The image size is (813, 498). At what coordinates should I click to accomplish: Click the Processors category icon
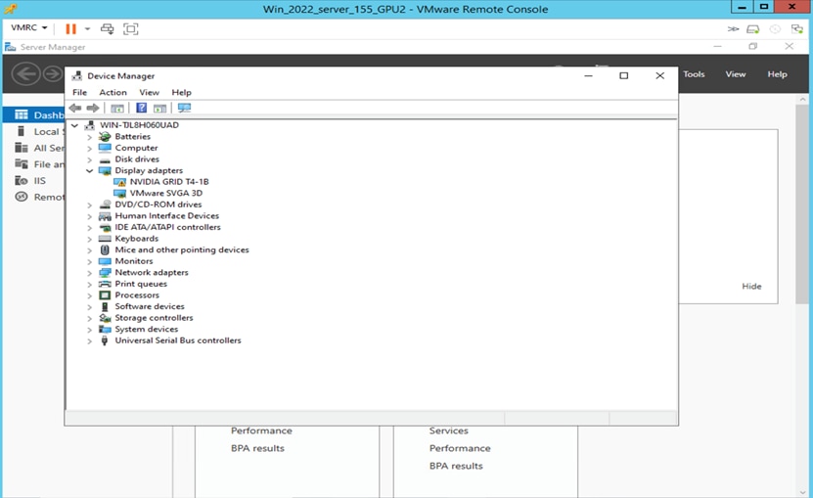click(105, 295)
